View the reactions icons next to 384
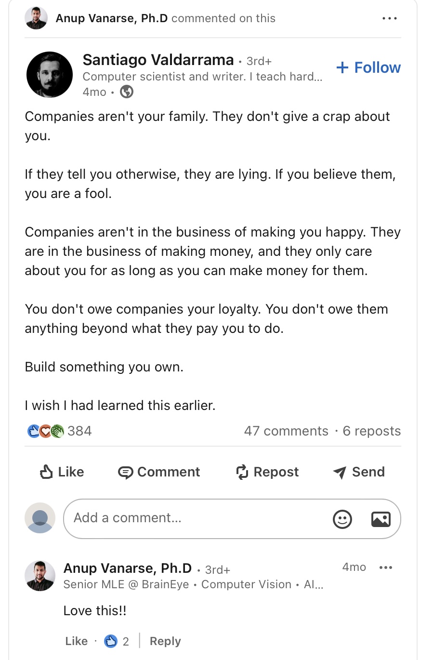The height and width of the screenshot is (660, 433). click(45, 431)
